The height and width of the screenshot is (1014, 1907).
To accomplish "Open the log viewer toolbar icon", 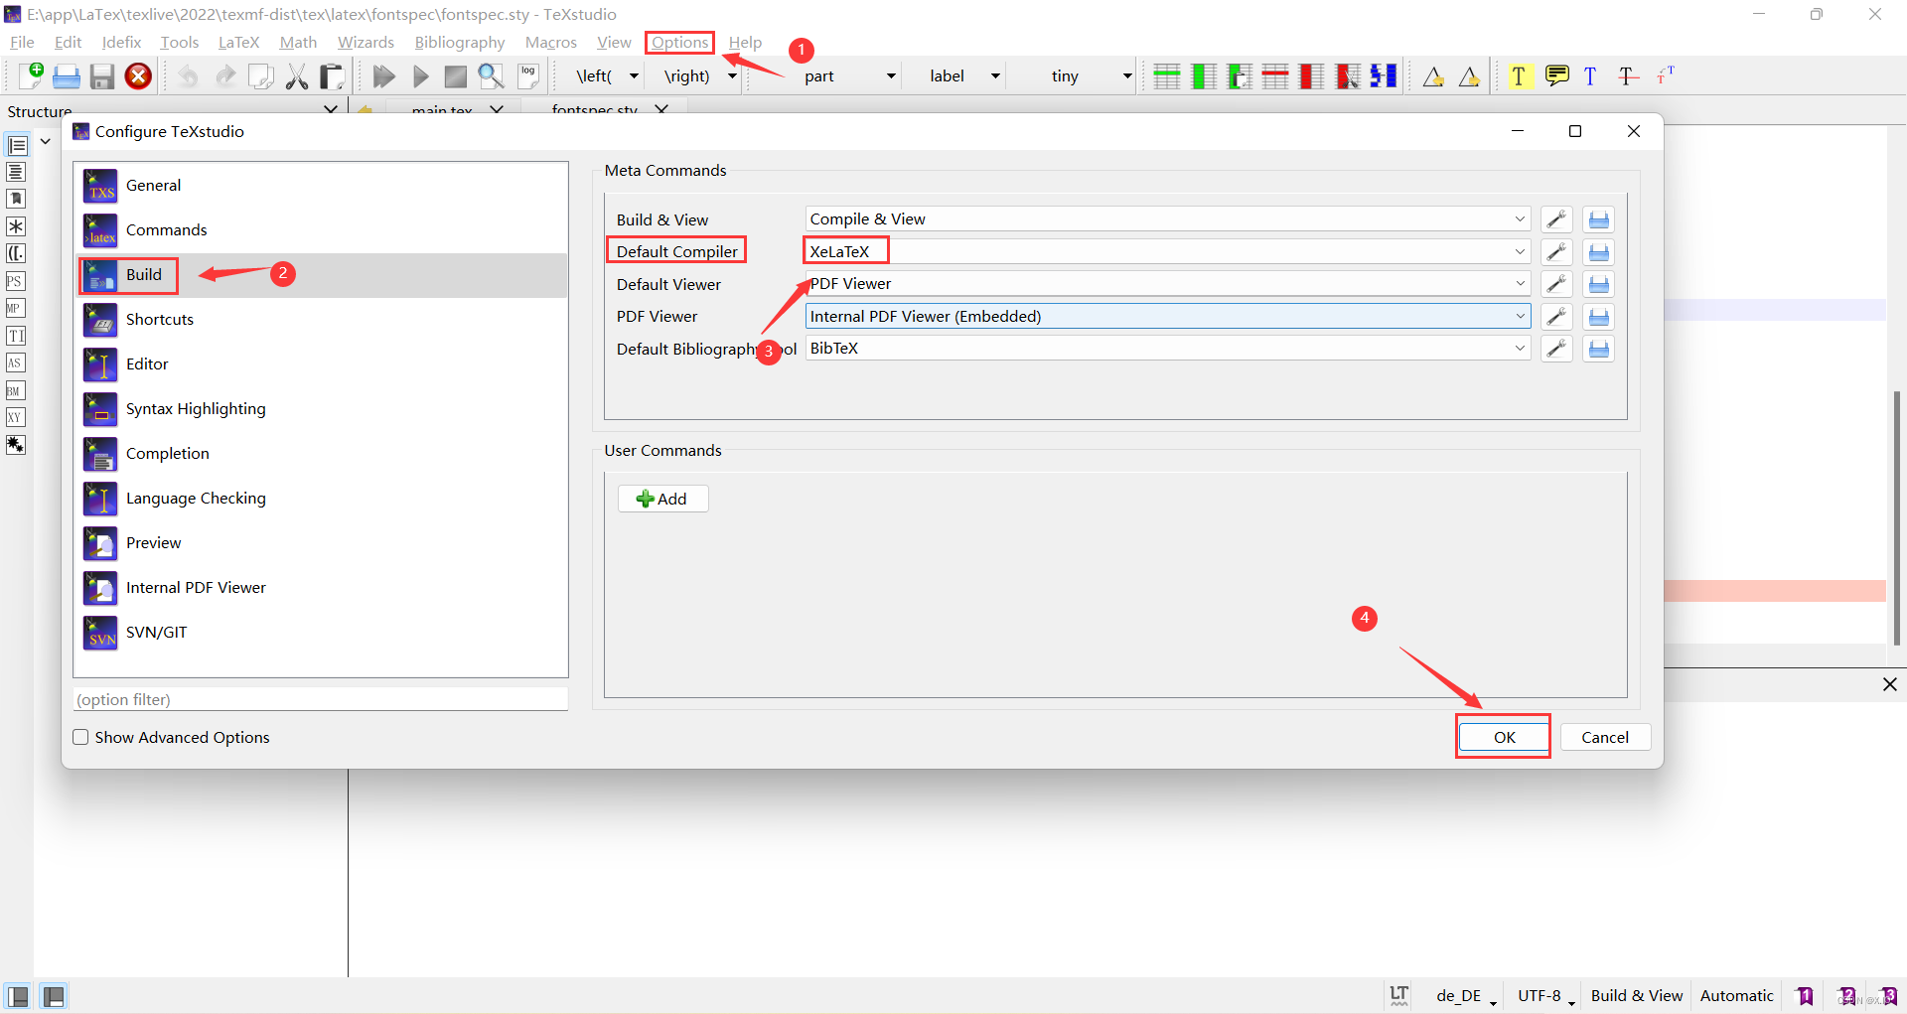I will pos(527,75).
